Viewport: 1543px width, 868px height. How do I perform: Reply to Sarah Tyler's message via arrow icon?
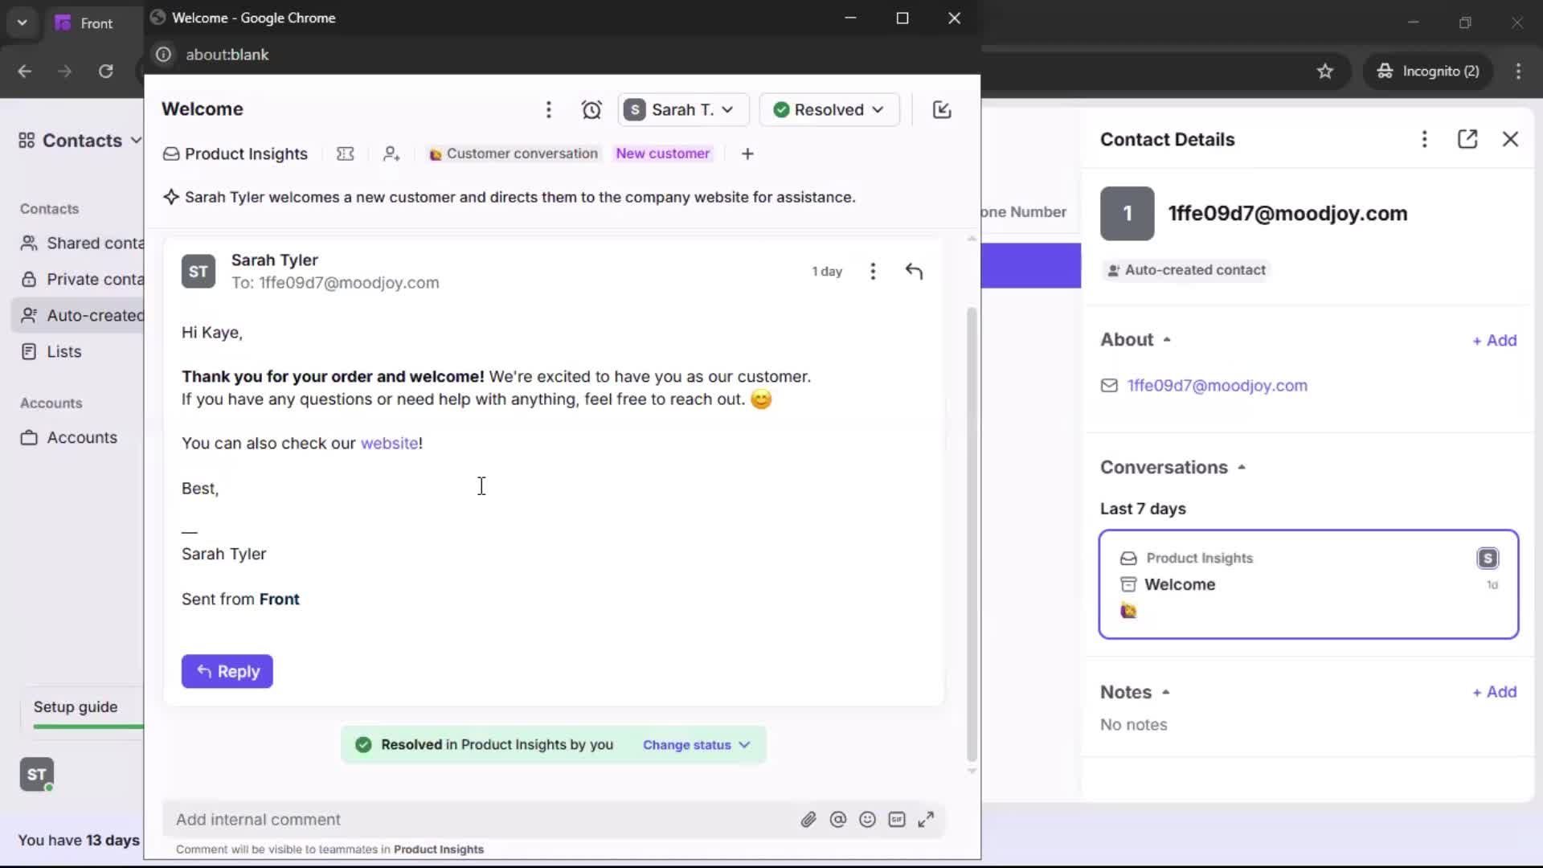click(x=915, y=271)
